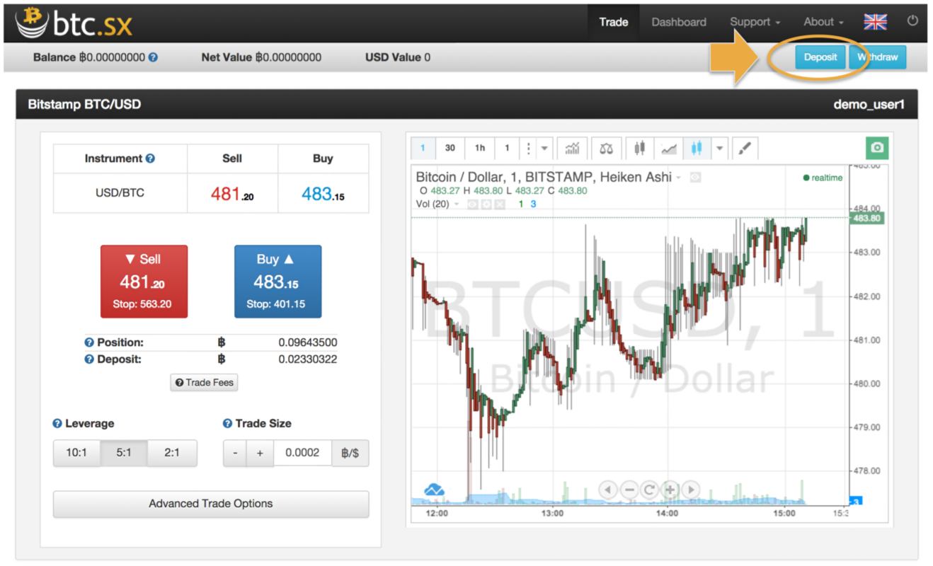933x566 pixels.
Task: Click the Bitstamp BTC/USD panel title
Action: [x=84, y=105]
